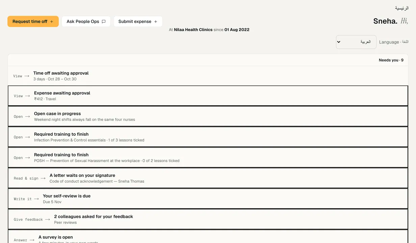Viewport: 416px width, 243px height.
Task: Open Ask People Ops
Action: coord(86,21)
